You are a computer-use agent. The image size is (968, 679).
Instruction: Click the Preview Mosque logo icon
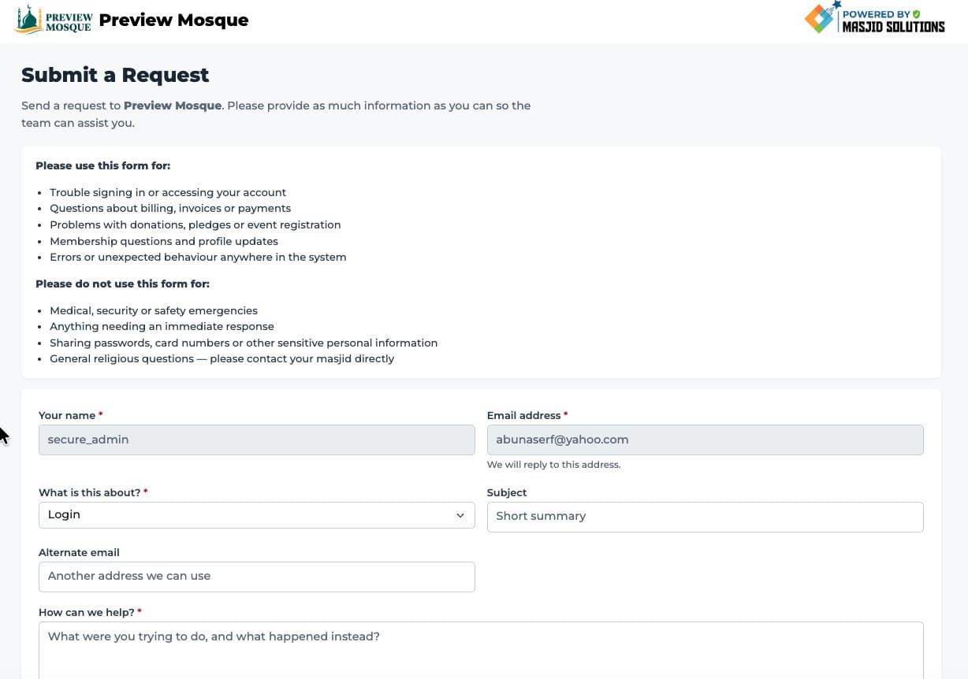coord(54,20)
